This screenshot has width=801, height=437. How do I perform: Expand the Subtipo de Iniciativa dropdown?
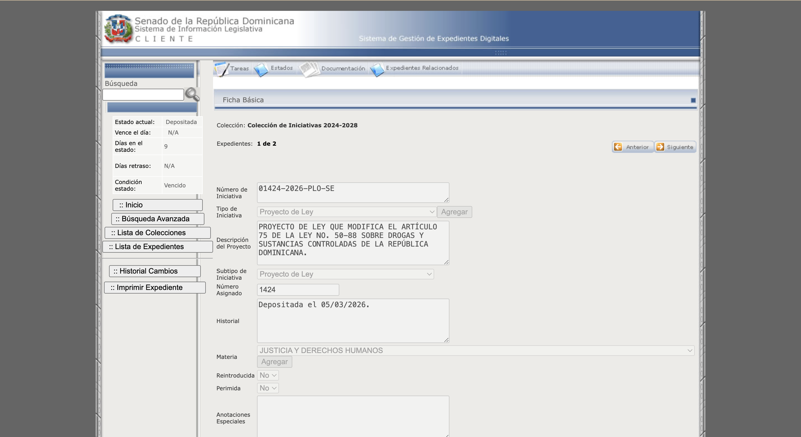click(345, 274)
